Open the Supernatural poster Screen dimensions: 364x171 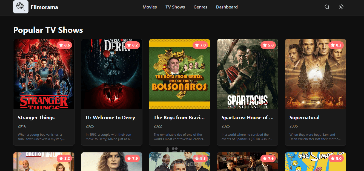pyautogui.click(x=316, y=74)
